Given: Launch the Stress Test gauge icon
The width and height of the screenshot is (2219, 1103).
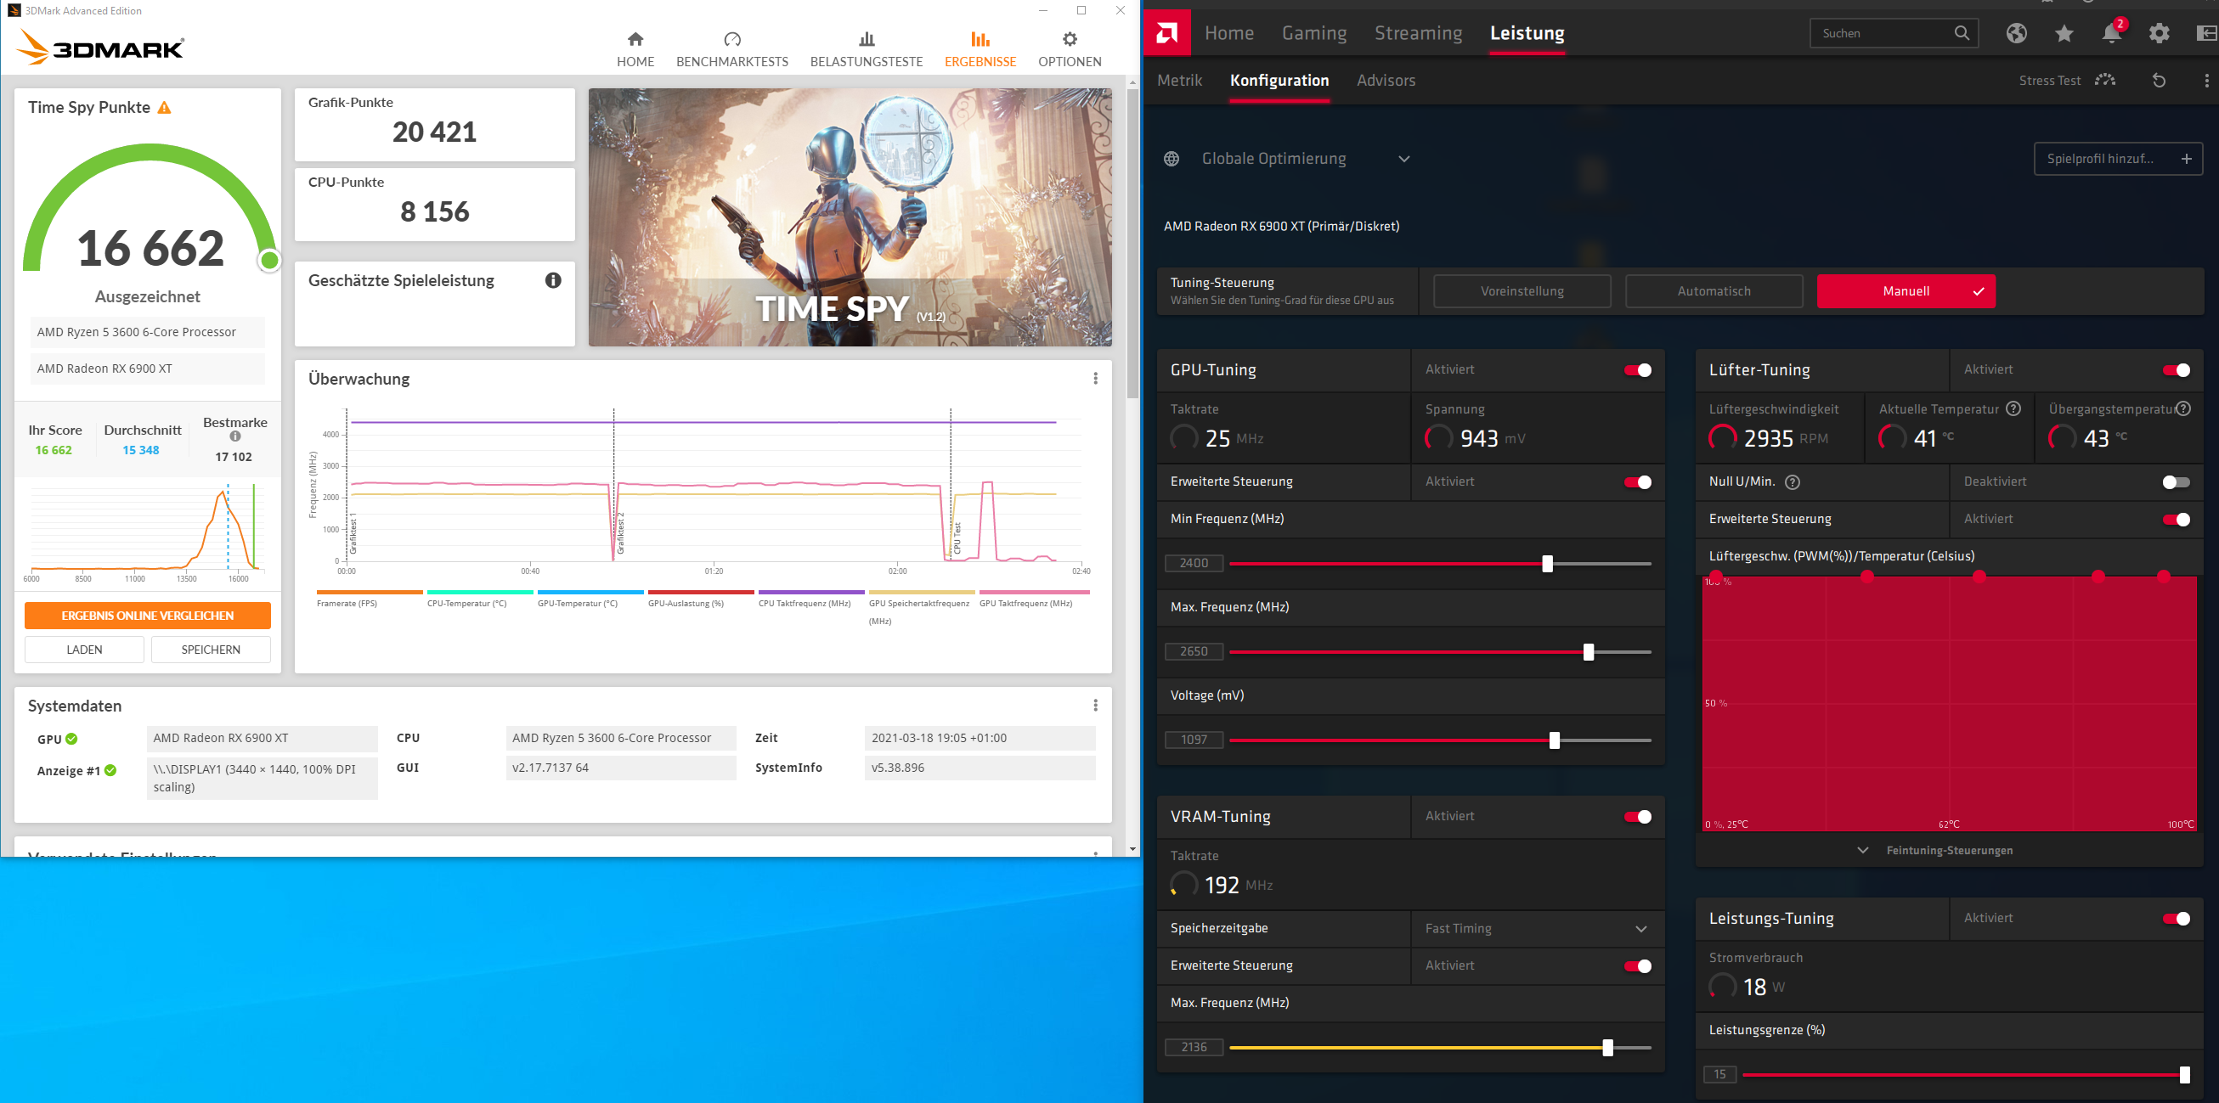Looking at the screenshot, I should tap(2105, 80).
